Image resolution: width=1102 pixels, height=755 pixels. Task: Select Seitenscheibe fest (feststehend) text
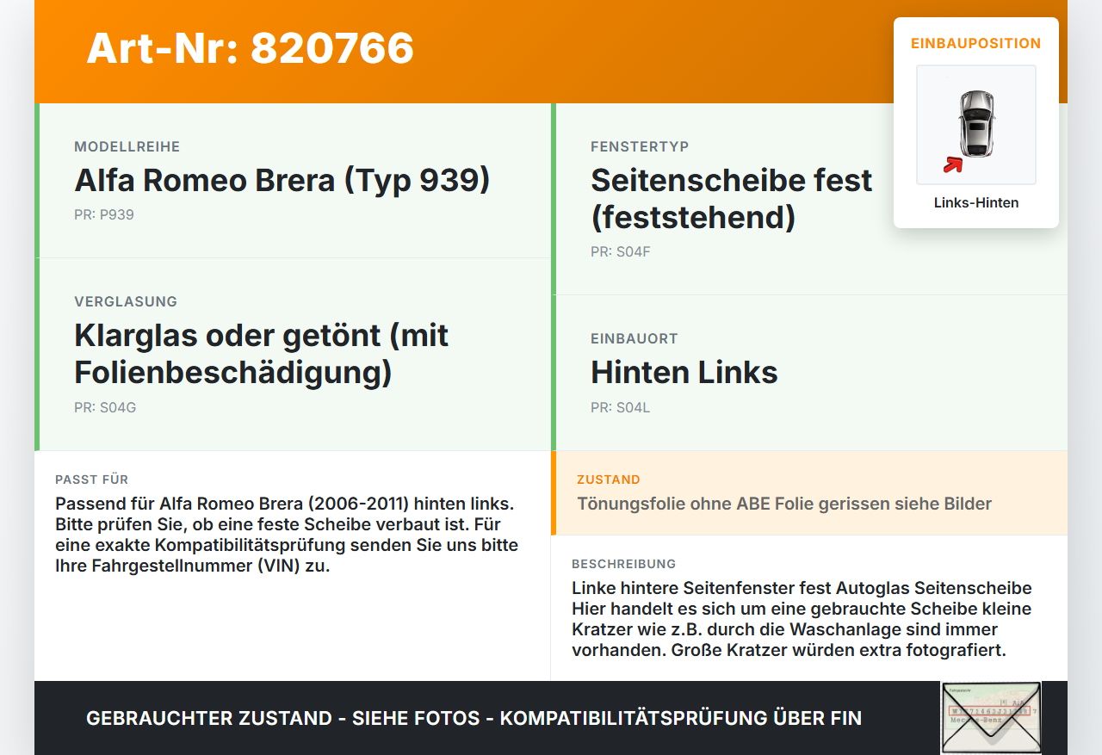pyautogui.click(x=732, y=198)
